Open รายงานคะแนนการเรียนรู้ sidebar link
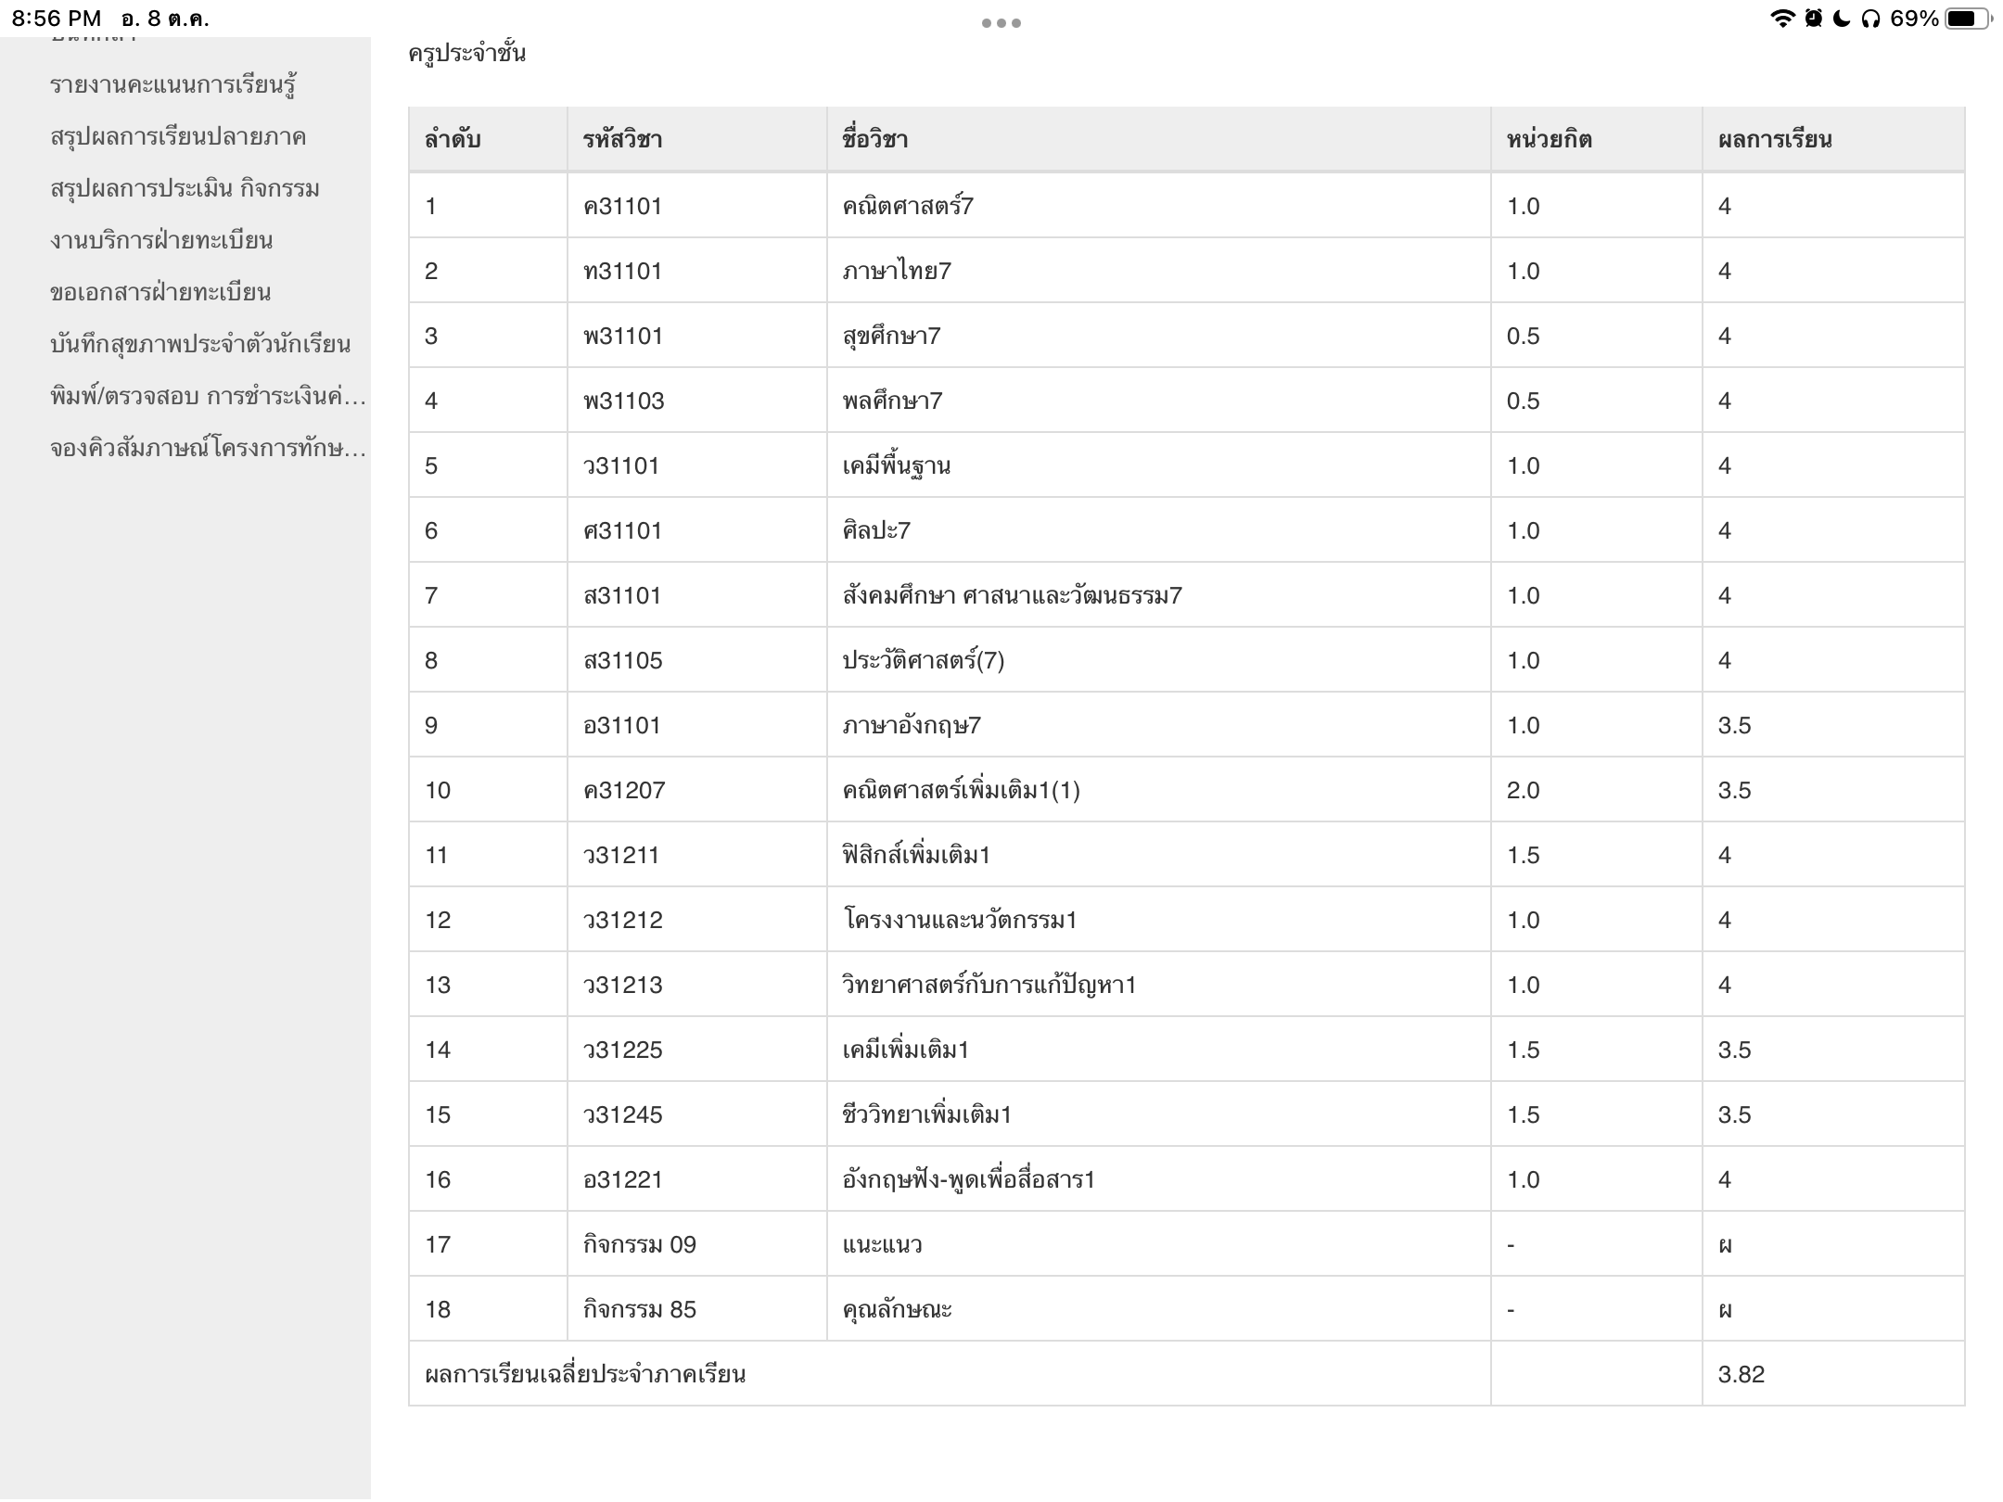This screenshot has width=2003, height=1502. pyautogui.click(x=173, y=85)
